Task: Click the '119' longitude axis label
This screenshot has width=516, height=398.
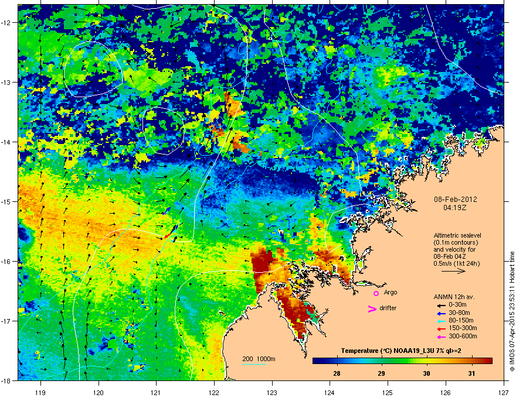Action: [40, 392]
